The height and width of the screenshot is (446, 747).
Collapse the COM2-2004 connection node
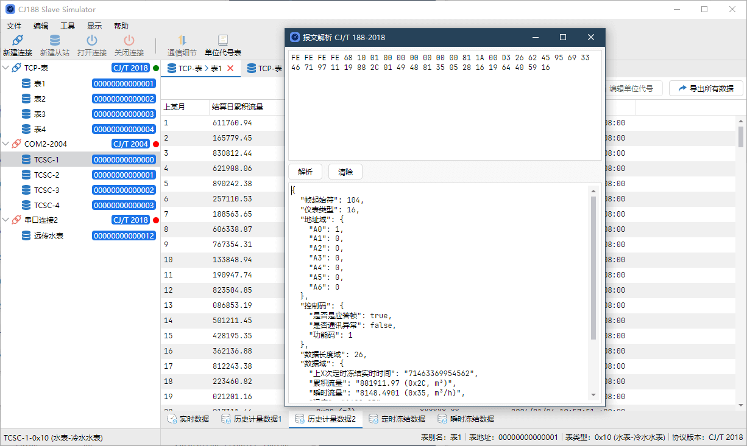(x=6, y=144)
